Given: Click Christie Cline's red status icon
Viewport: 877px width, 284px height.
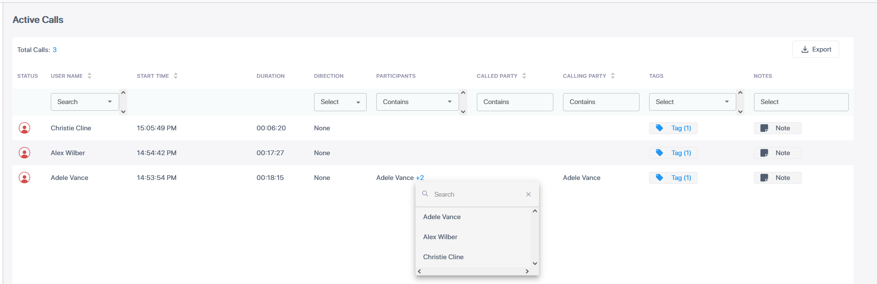Looking at the screenshot, I should coord(24,128).
